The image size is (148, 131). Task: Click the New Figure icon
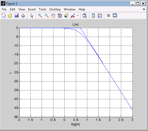tap(3, 16)
